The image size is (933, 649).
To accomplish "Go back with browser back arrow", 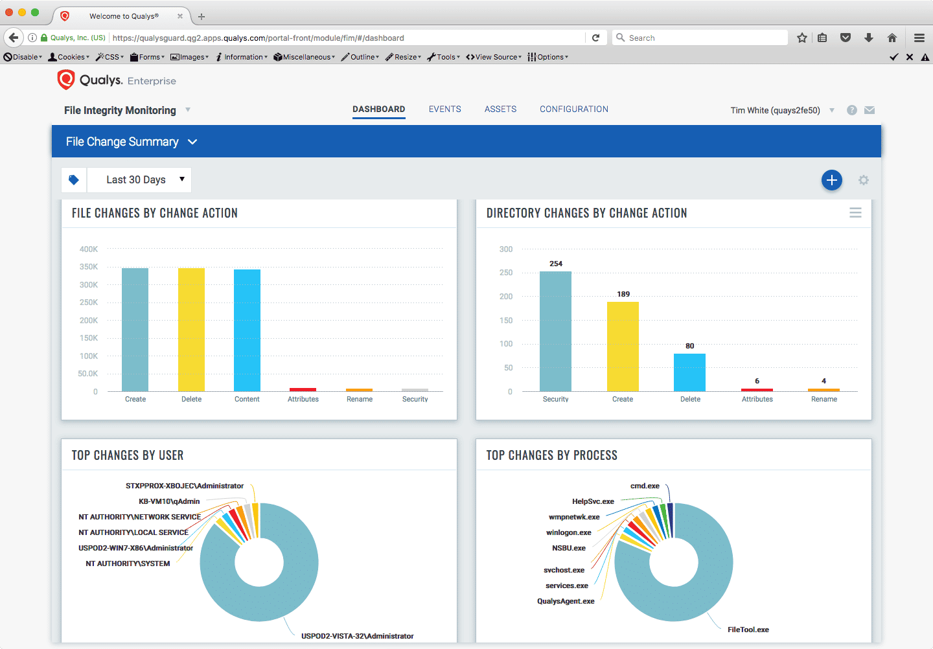I will point(14,38).
